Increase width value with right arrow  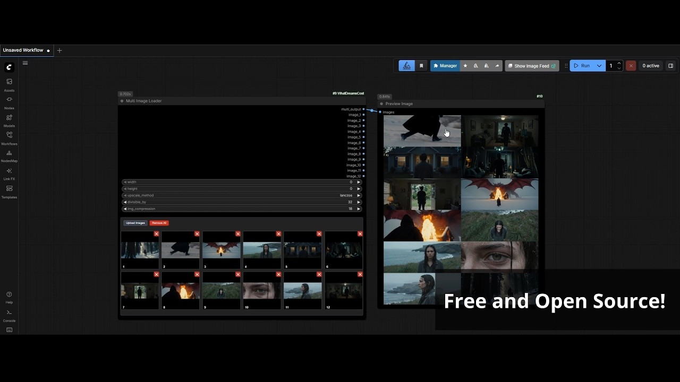pyautogui.click(x=359, y=182)
